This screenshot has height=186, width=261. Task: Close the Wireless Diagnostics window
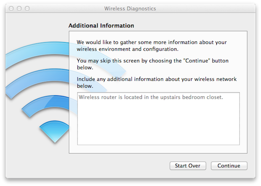[12, 8]
